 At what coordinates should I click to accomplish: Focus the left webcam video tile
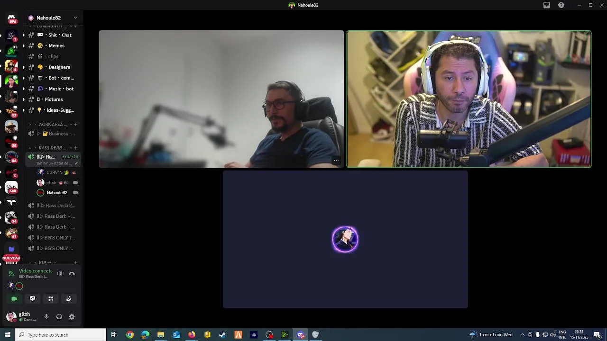[x=221, y=99]
